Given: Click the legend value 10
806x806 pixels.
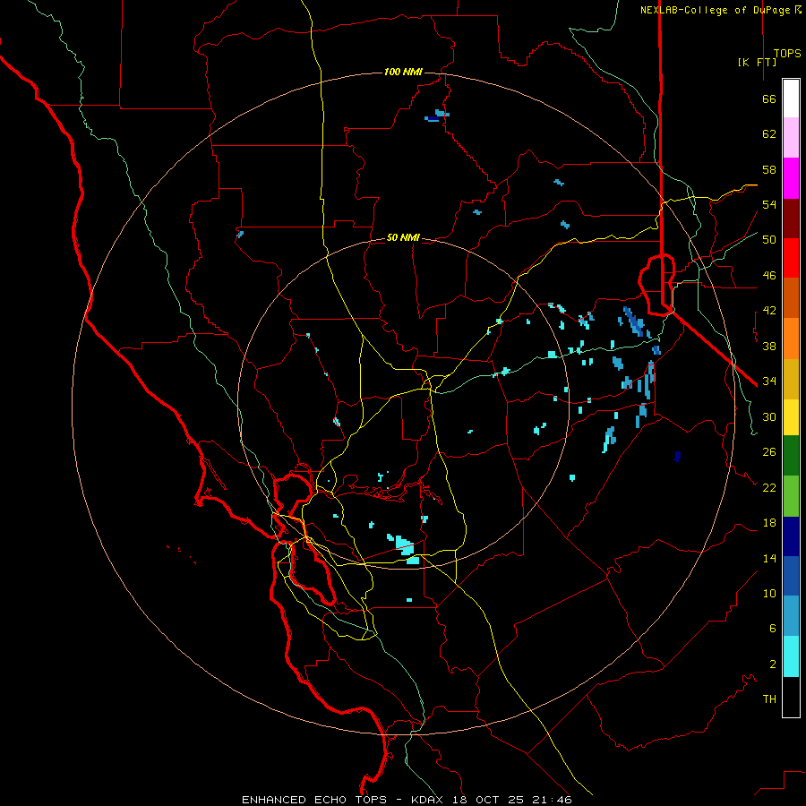Looking at the screenshot, I should pyautogui.click(x=769, y=593).
